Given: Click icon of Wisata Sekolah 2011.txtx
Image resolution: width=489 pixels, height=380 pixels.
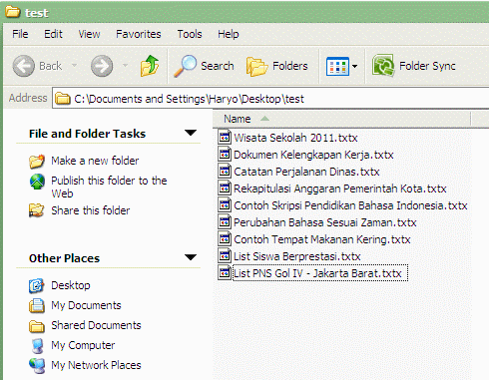Looking at the screenshot, I should 225,137.
